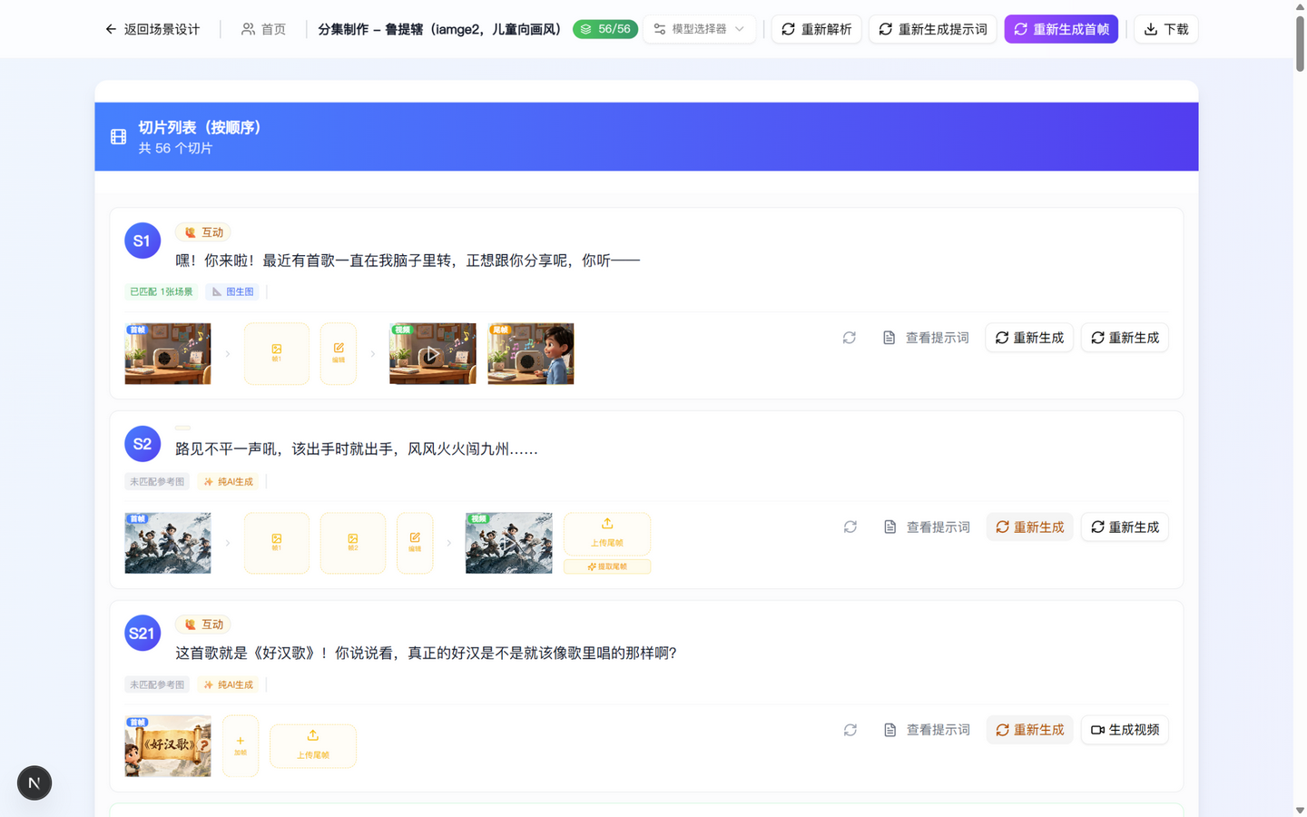
Task: Click 上传尾帧 upload box in S2
Action: [x=607, y=534]
